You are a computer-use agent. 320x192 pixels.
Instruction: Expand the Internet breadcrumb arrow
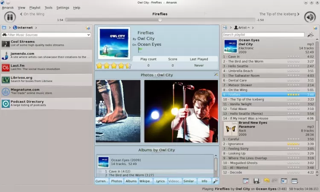35,28
